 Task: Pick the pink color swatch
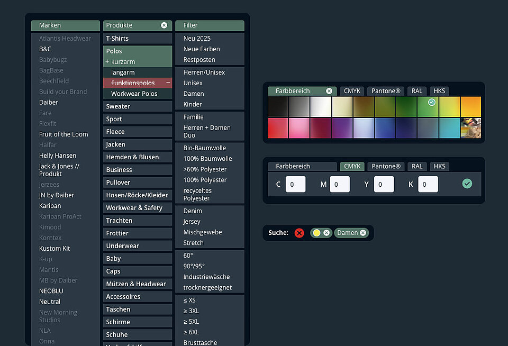point(300,128)
